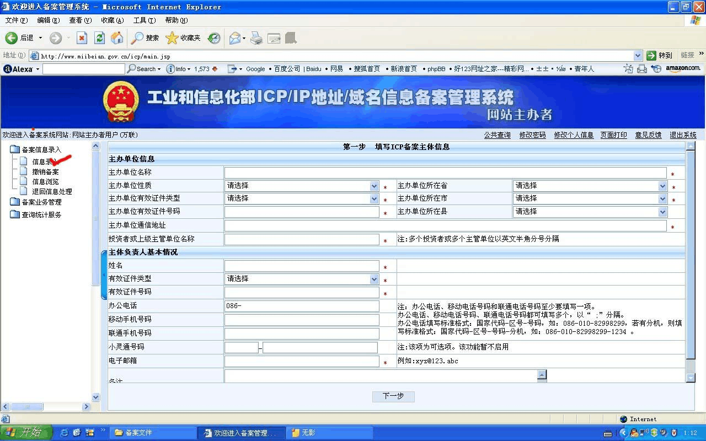
Task: Open the 收藏(A) menu
Action: 112,20
